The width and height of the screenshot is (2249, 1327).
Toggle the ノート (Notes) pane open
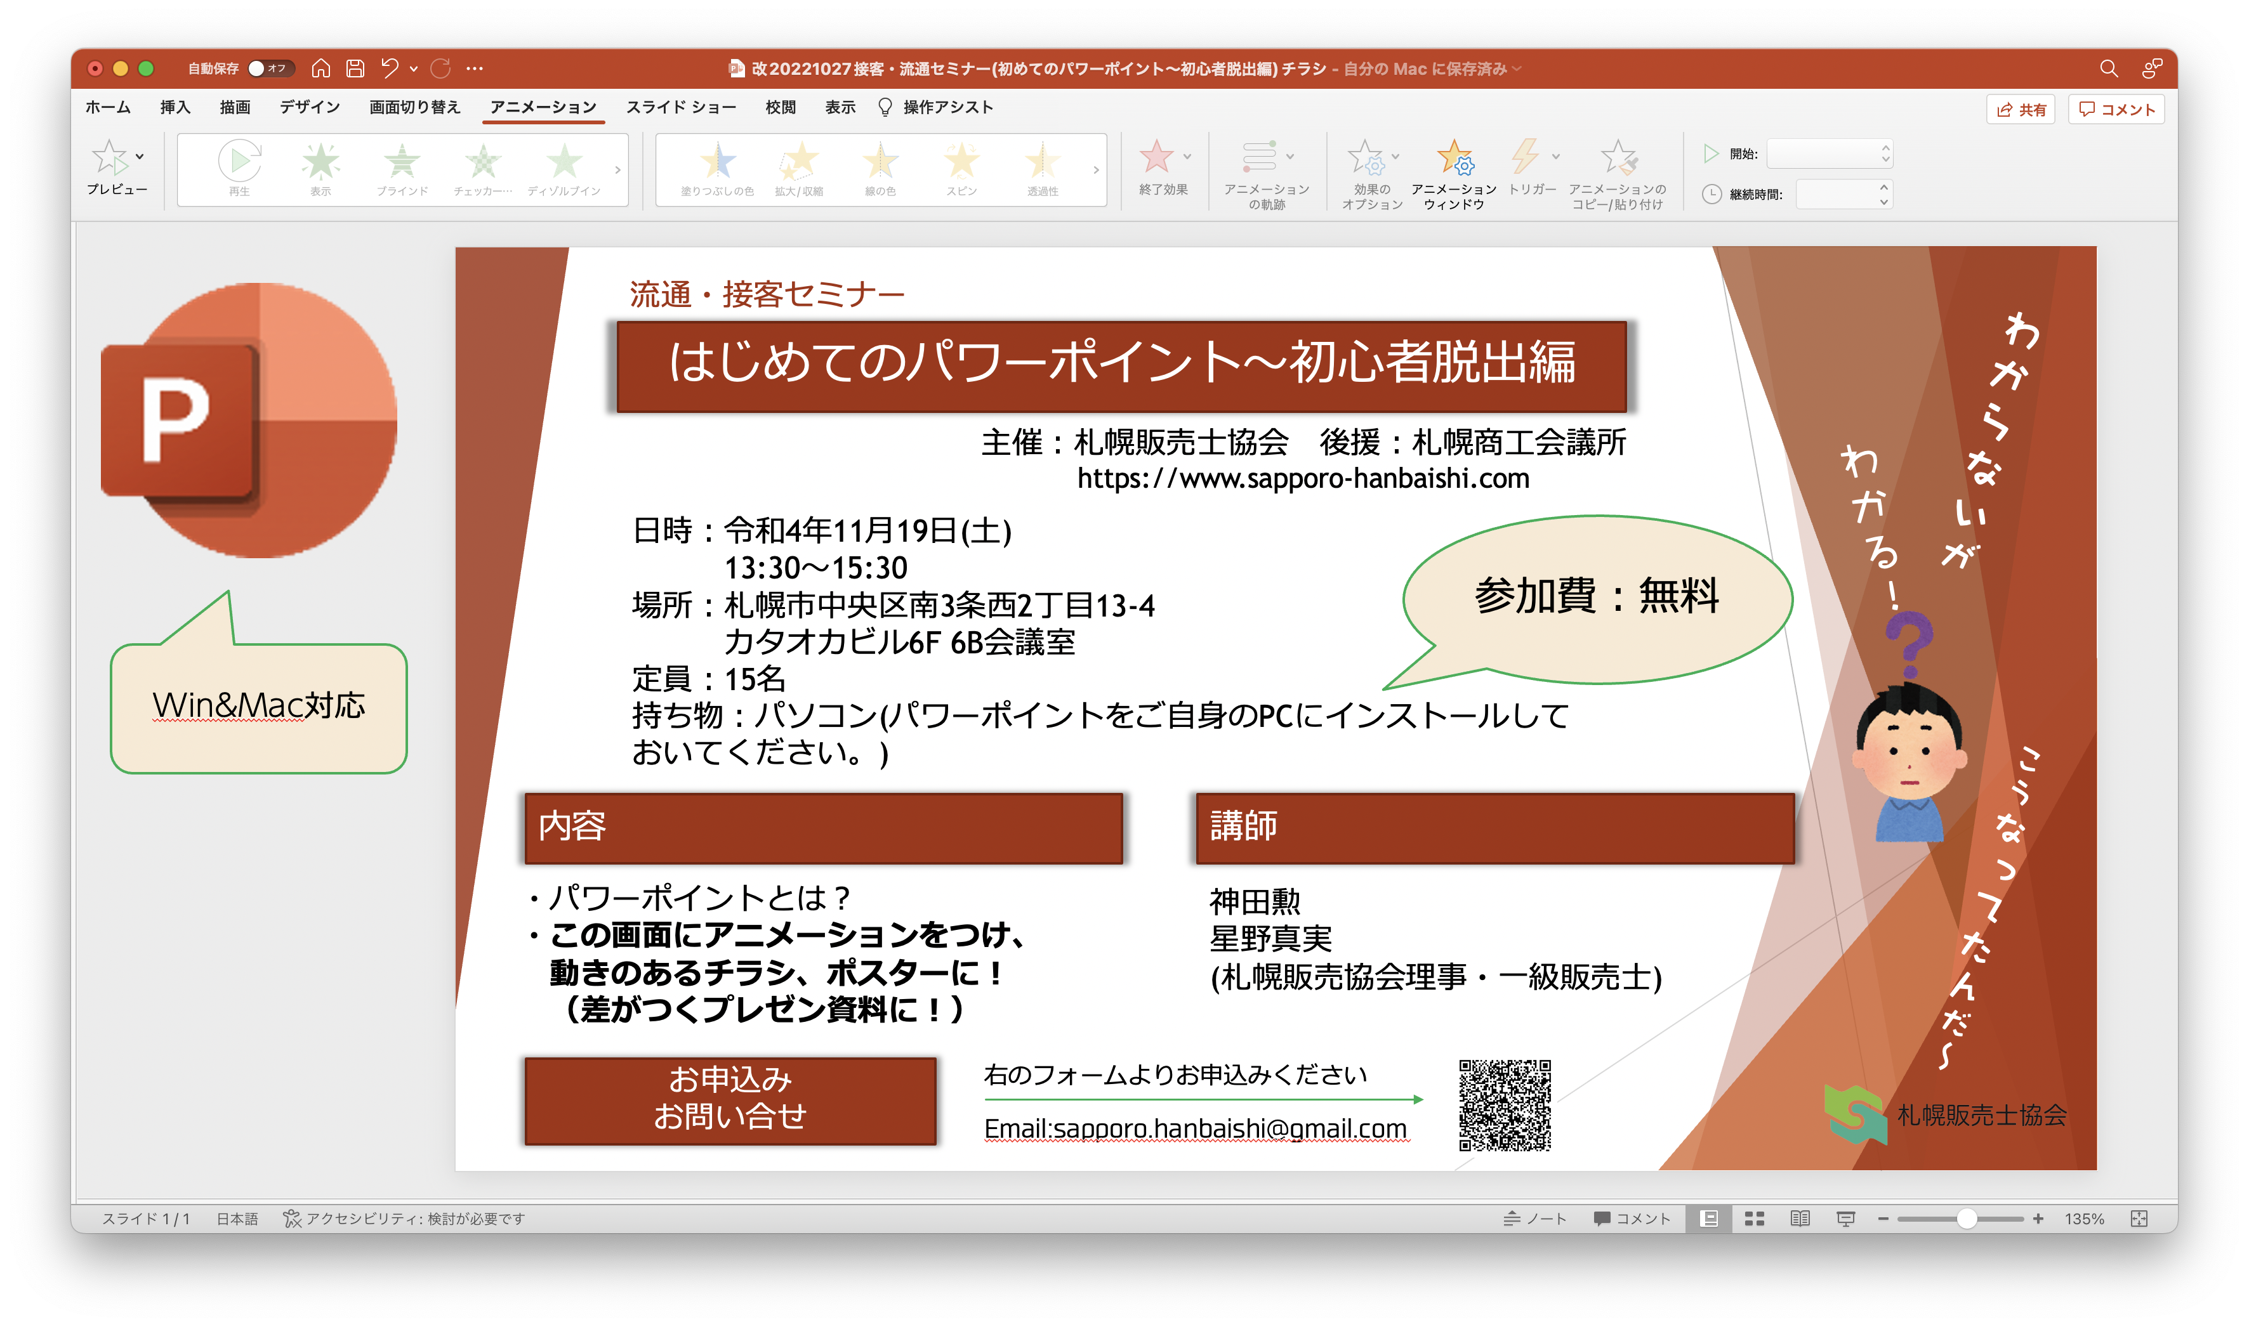point(1536,1217)
